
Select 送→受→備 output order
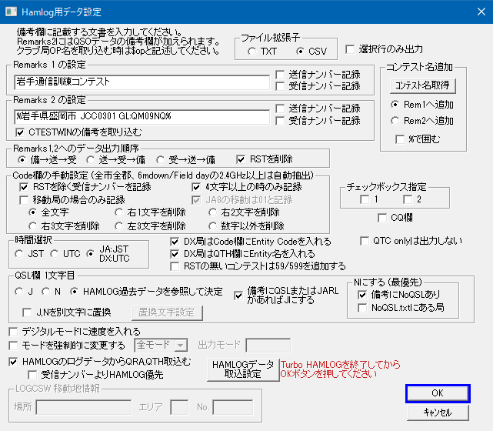coord(92,159)
